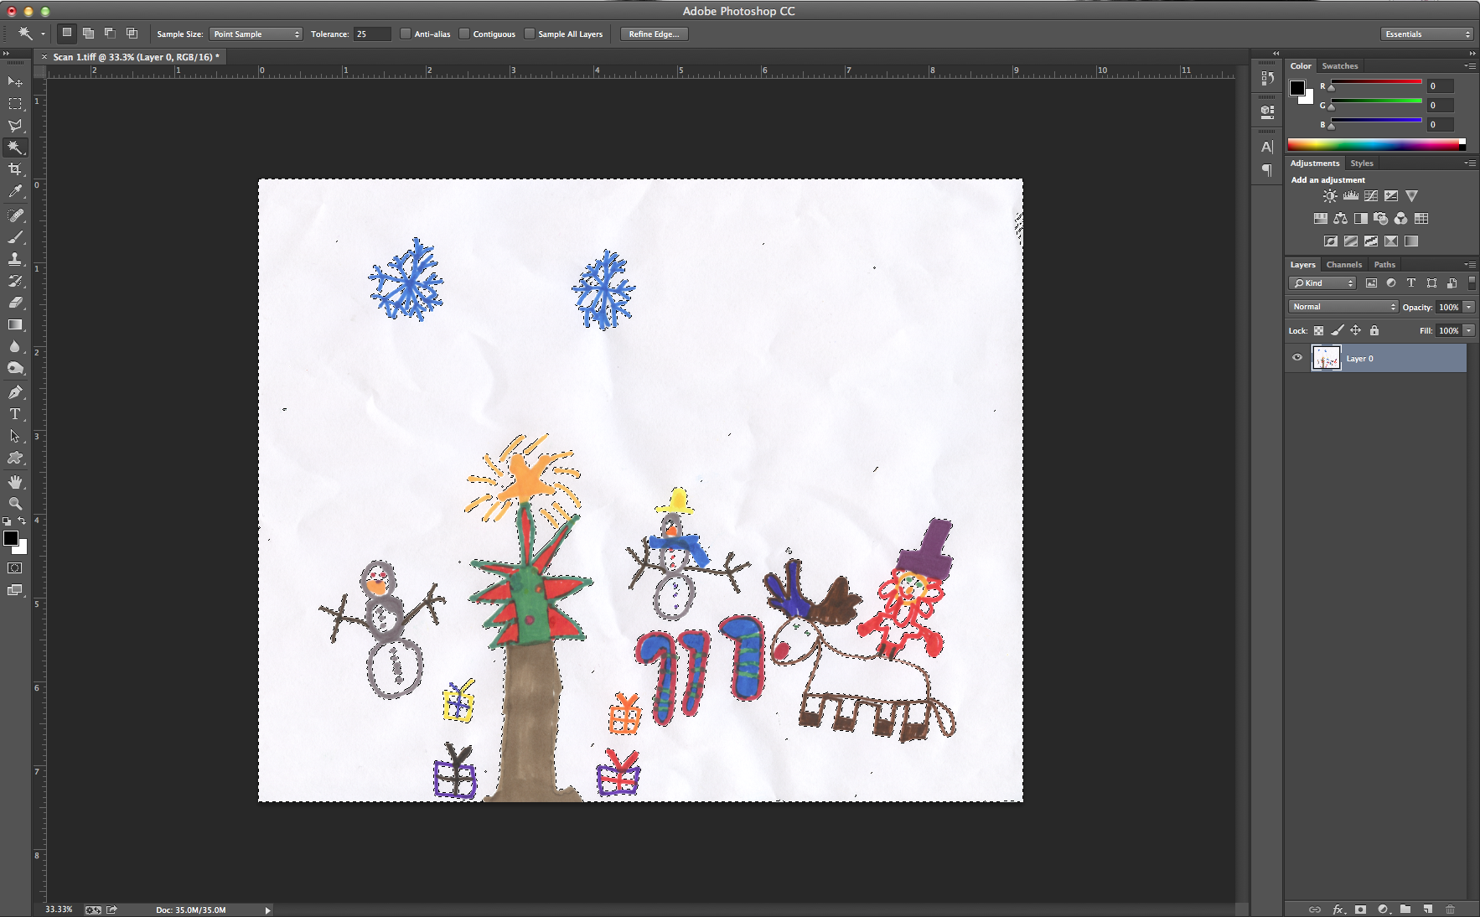Viewport: 1480px width, 917px height.
Task: Create a new layer using the panel icon
Action: [1428, 909]
